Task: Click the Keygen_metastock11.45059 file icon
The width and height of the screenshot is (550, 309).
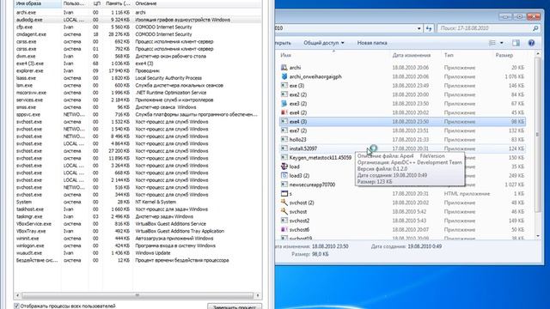Action: click(284, 158)
